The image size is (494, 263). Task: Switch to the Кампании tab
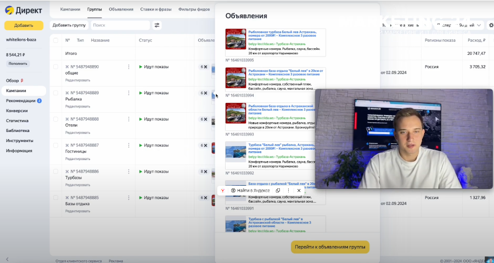click(70, 9)
